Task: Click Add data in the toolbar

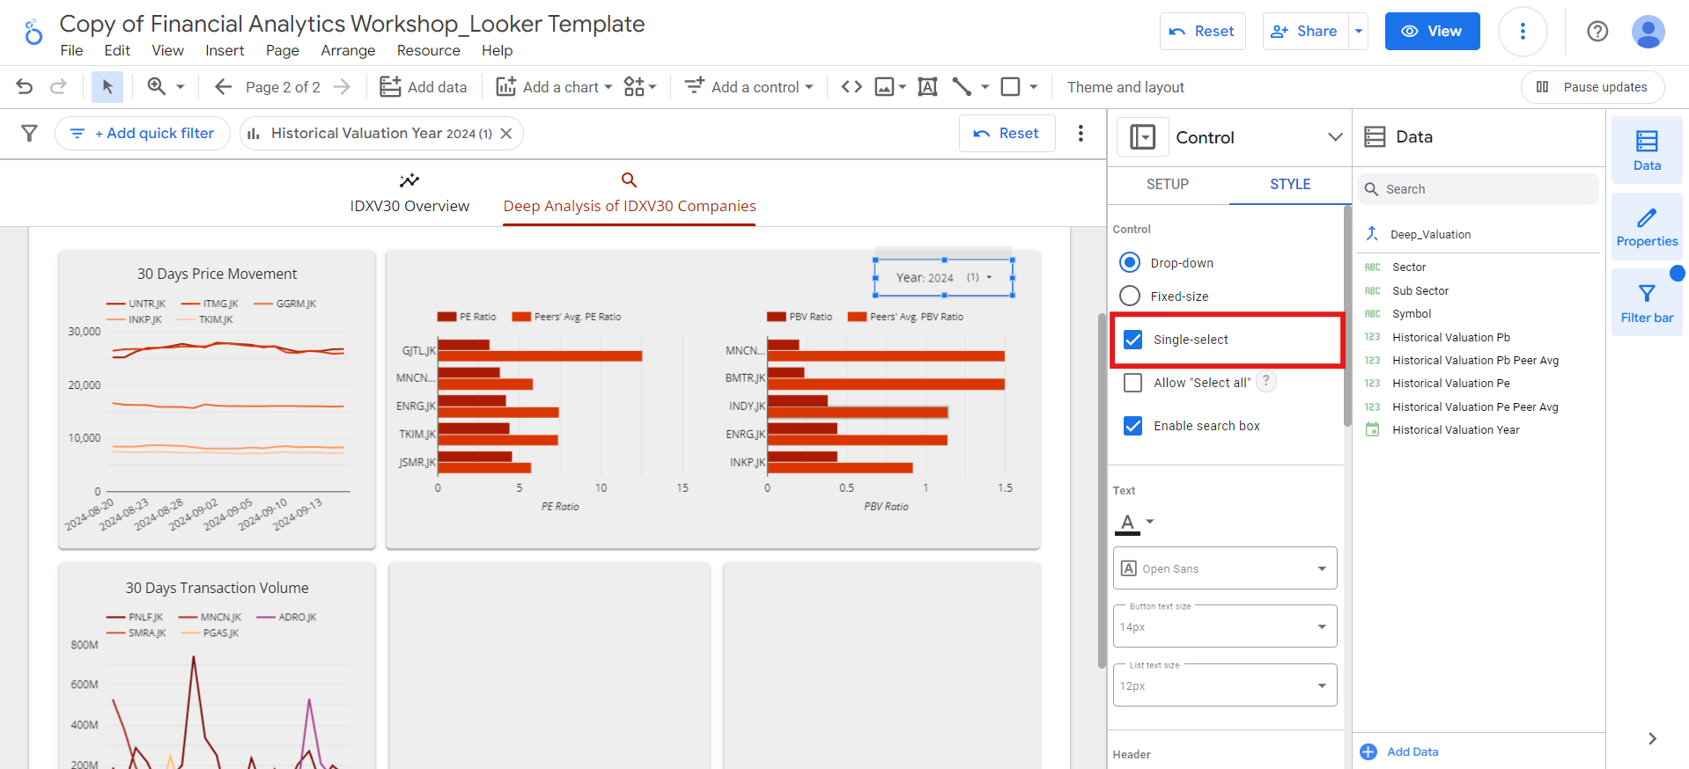Action: click(x=423, y=87)
